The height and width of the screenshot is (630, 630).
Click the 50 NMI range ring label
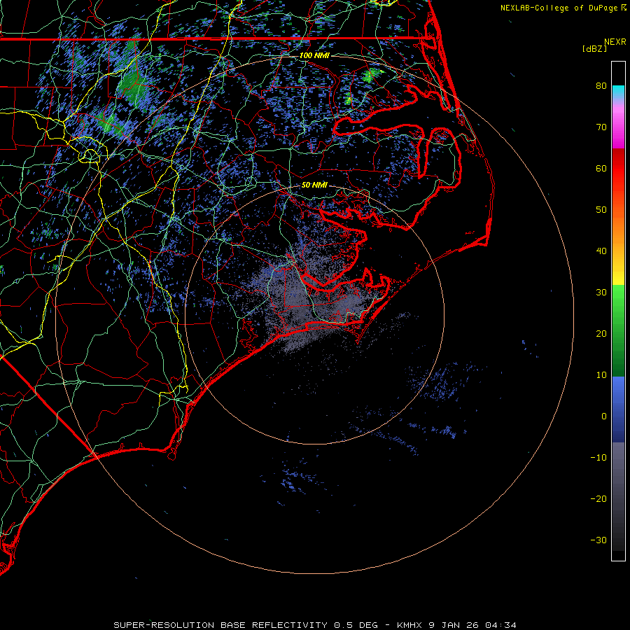click(x=314, y=185)
